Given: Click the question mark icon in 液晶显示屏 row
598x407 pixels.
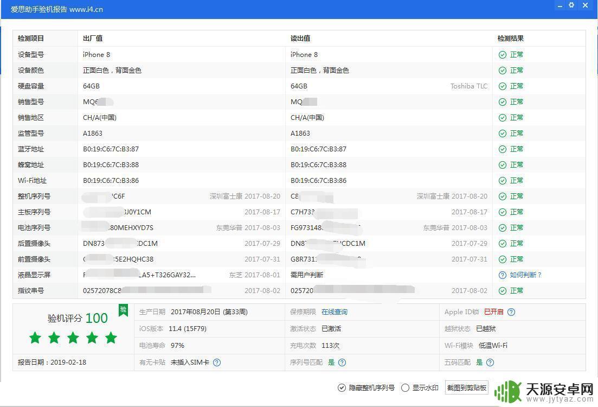Looking at the screenshot, I should click(502, 275).
